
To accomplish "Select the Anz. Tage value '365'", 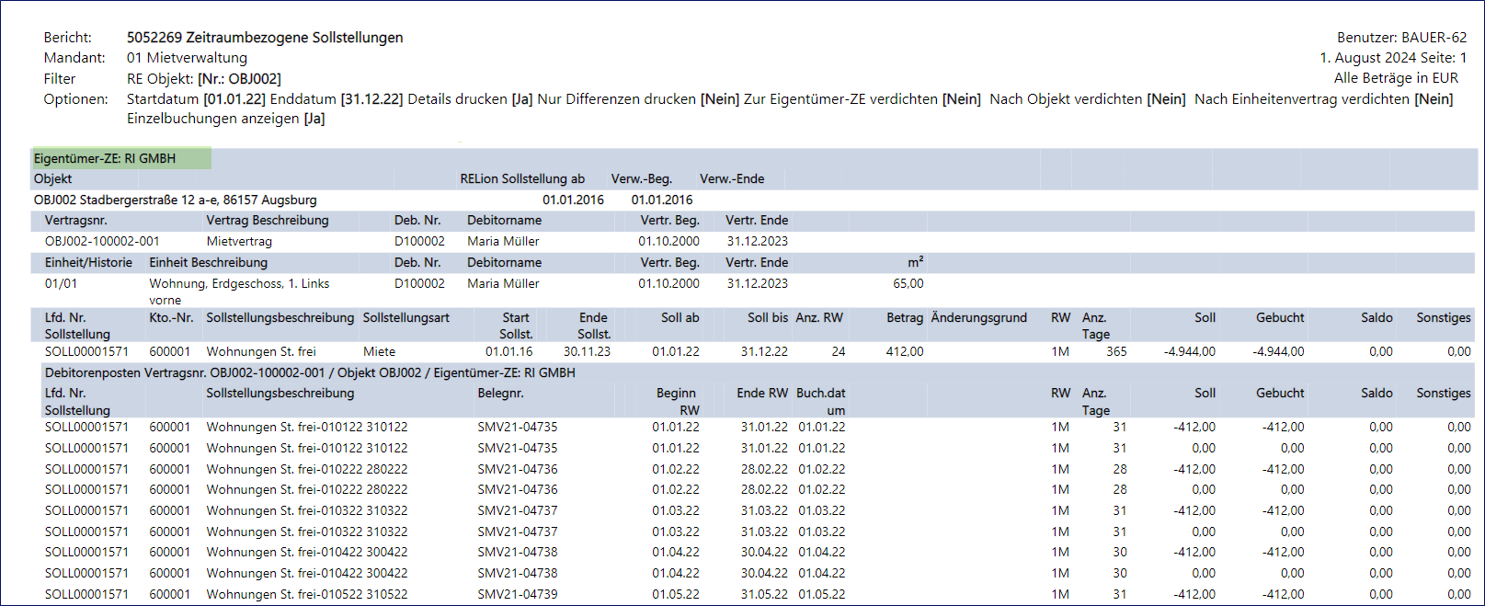I will coord(1116,351).
